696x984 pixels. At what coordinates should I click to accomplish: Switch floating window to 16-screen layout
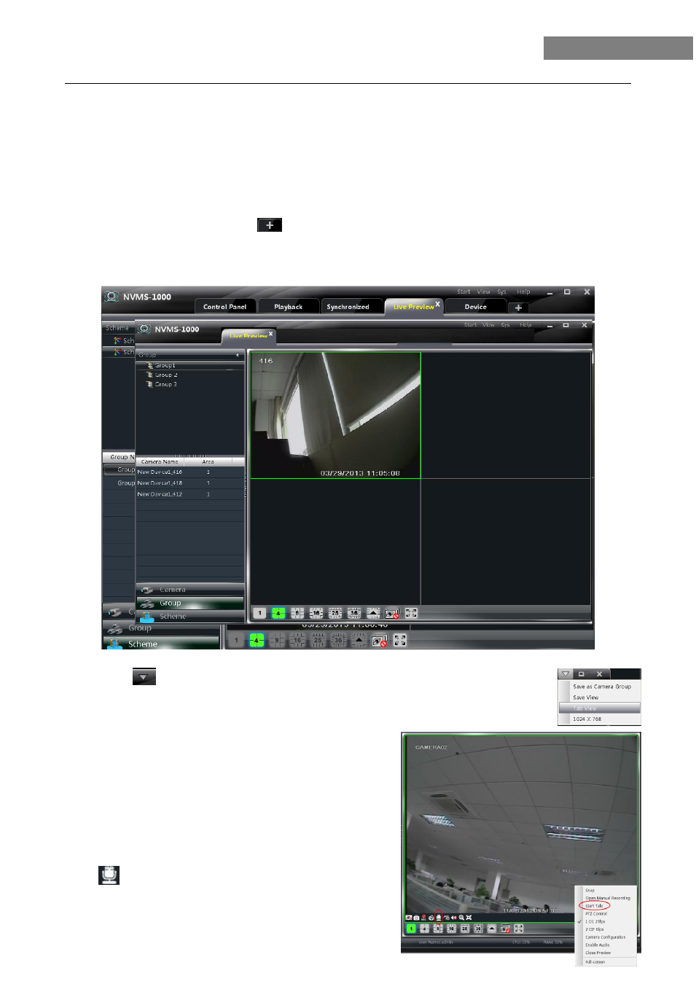[316, 614]
